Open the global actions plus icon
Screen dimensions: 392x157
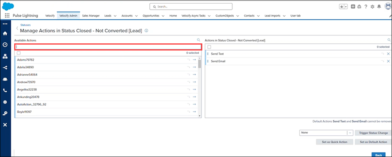pos(353,7)
